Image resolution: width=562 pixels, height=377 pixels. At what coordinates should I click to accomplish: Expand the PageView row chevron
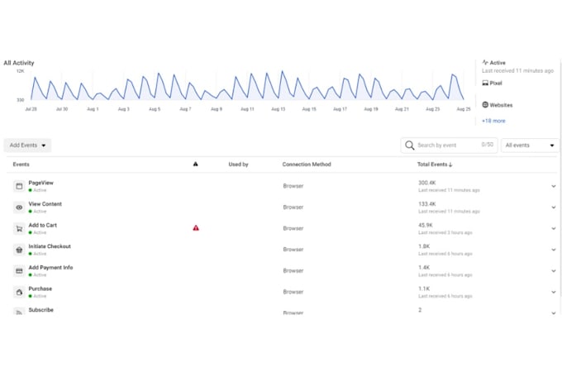click(554, 186)
